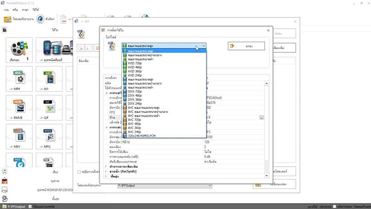Close the video settings dialog
This screenshot has width=371, height=209.
(269, 30)
